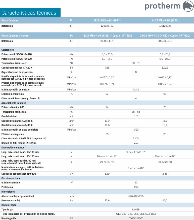The image size is (194, 220).
Task: Click the Calefacción section header
Action: pyautogui.click(x=8, y=50)
